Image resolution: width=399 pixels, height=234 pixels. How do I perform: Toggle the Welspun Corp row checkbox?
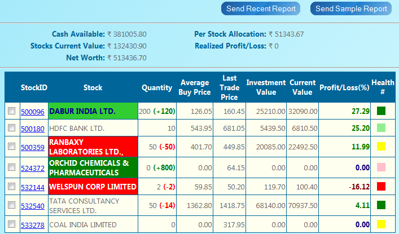[11, 187]
